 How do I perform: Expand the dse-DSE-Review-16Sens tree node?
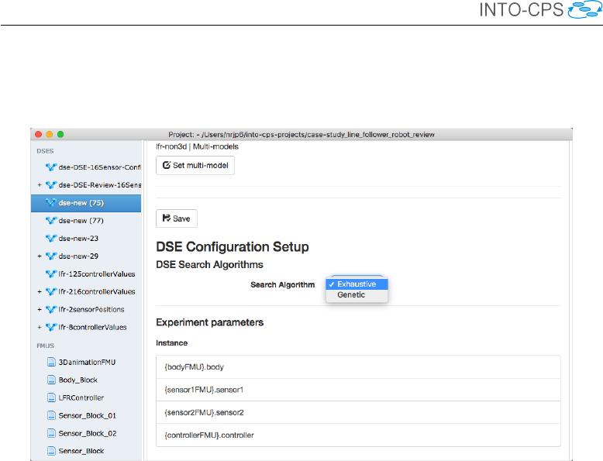point(39,185)
